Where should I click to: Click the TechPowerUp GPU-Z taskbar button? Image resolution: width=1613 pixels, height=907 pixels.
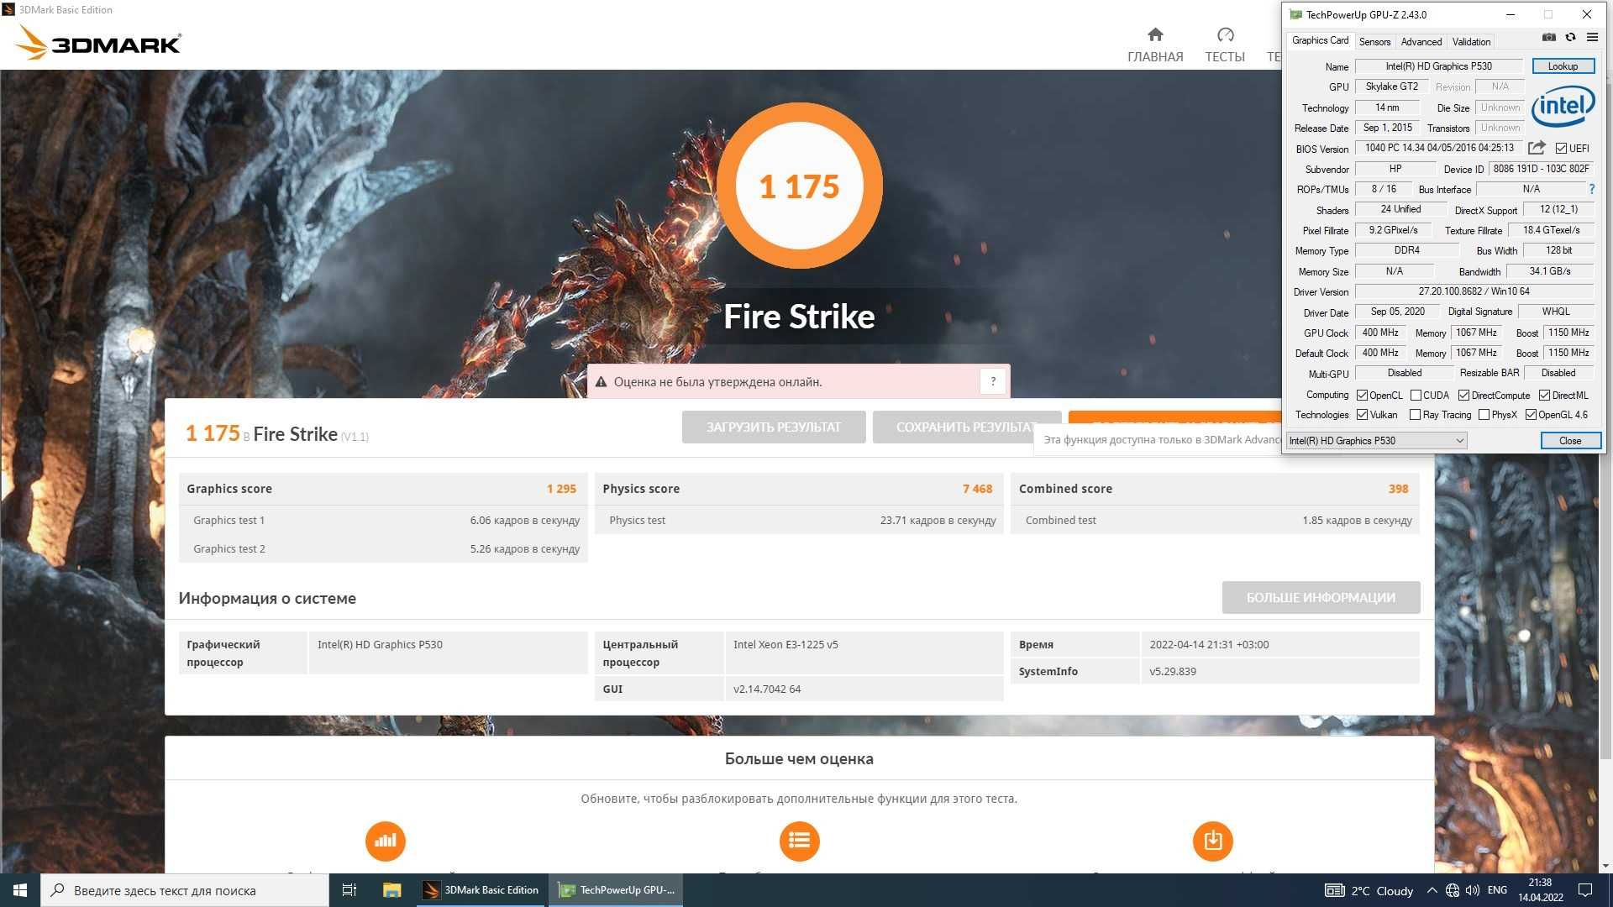click(x=617, y=890)
